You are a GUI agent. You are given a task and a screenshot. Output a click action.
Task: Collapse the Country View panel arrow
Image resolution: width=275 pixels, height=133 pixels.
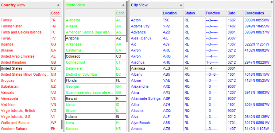coord(59,5)
